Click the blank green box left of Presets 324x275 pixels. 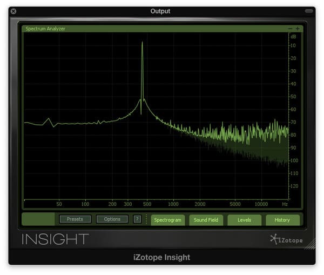pyautogui.click(x=38, y=219)
